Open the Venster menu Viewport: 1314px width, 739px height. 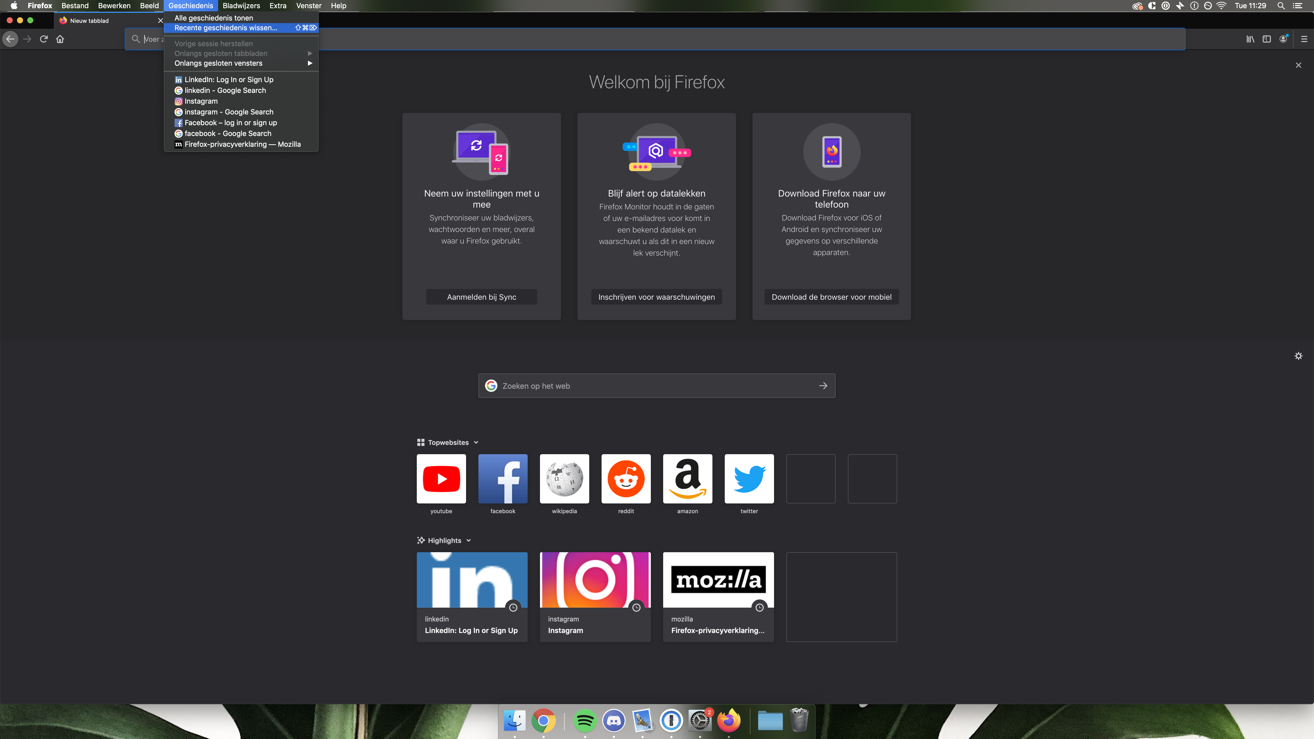(308, 6)
